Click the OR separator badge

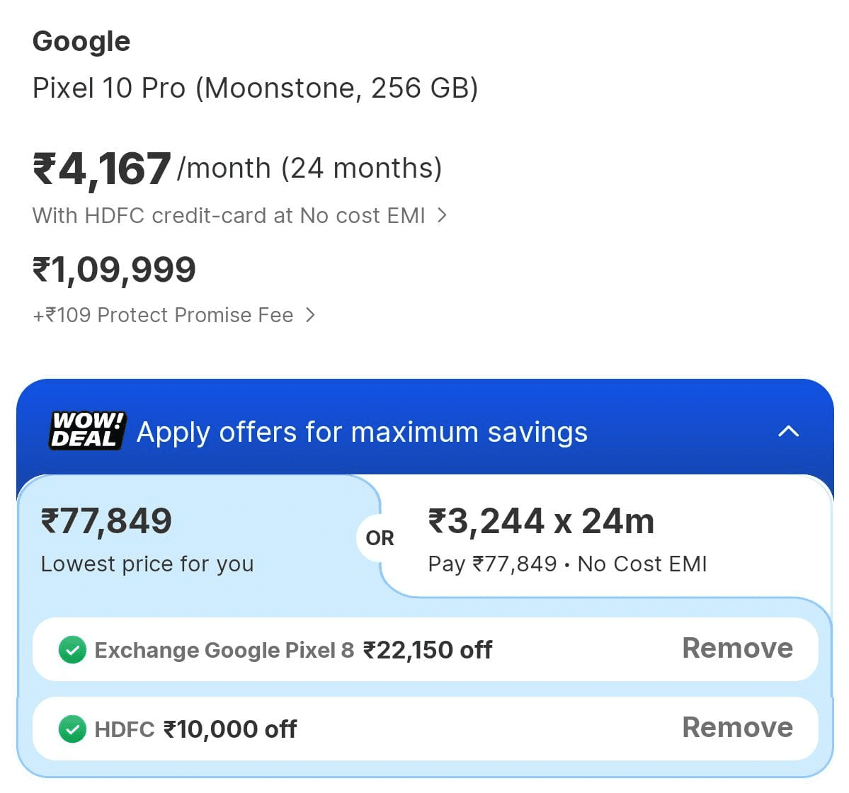click(380, 538)
